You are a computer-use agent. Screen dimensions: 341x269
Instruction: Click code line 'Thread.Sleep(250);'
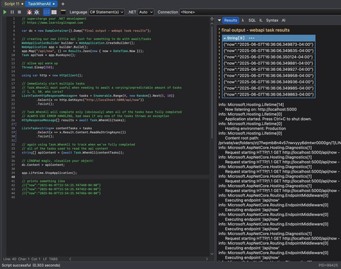(x=38, y=68)
